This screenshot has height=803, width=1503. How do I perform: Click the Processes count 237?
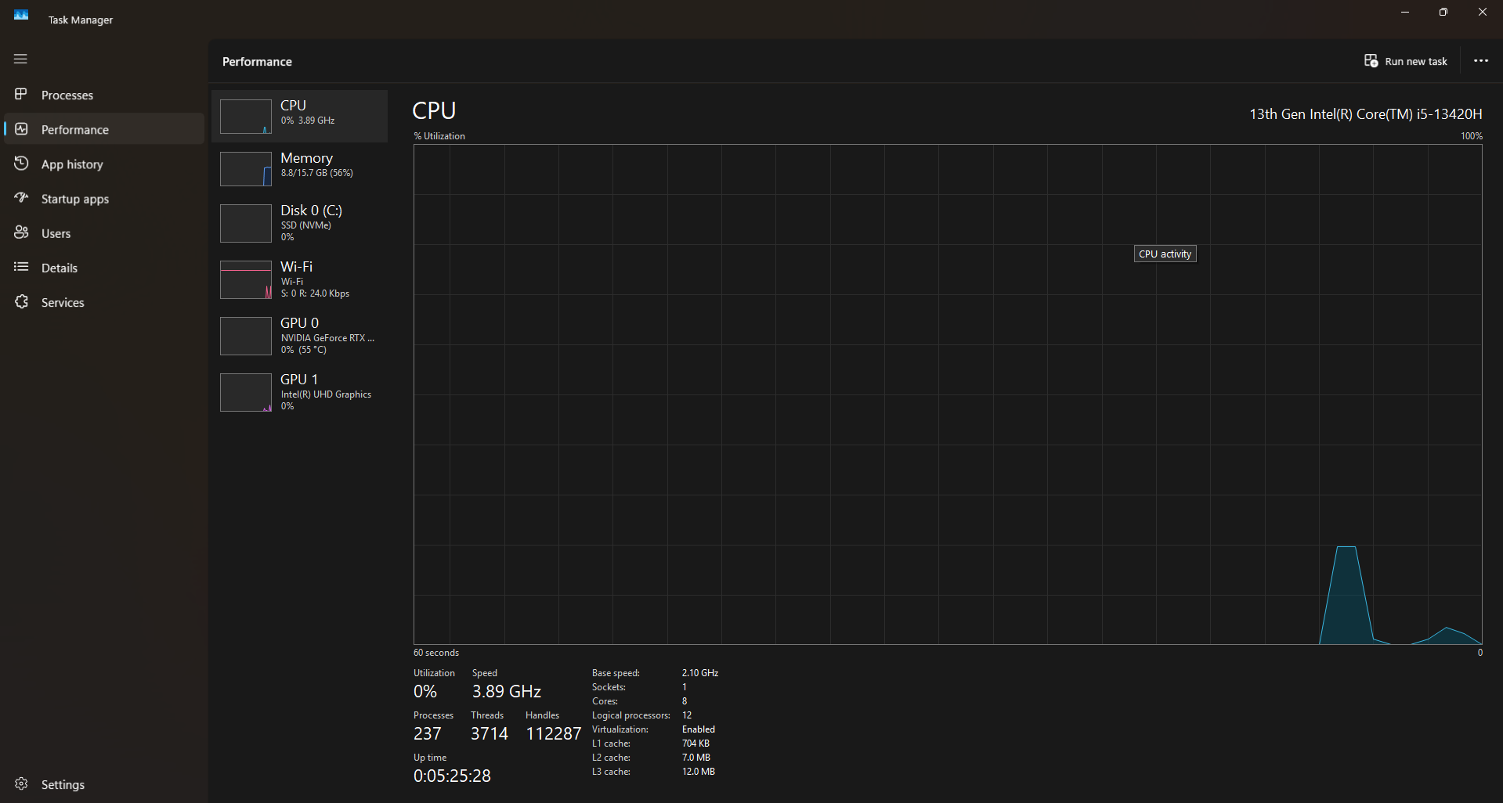(428, 734)
